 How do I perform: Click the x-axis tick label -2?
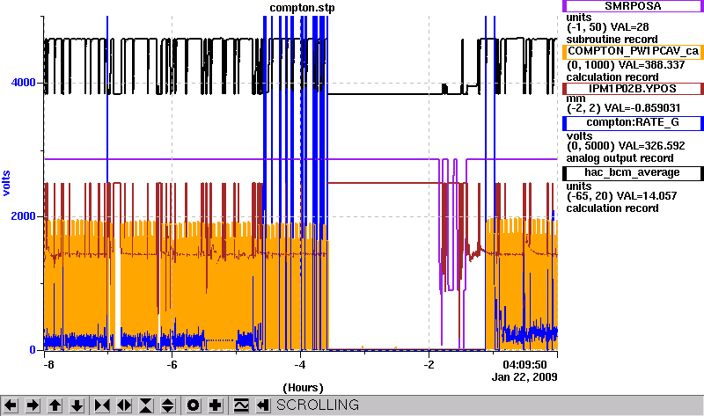tap(429, 364)
